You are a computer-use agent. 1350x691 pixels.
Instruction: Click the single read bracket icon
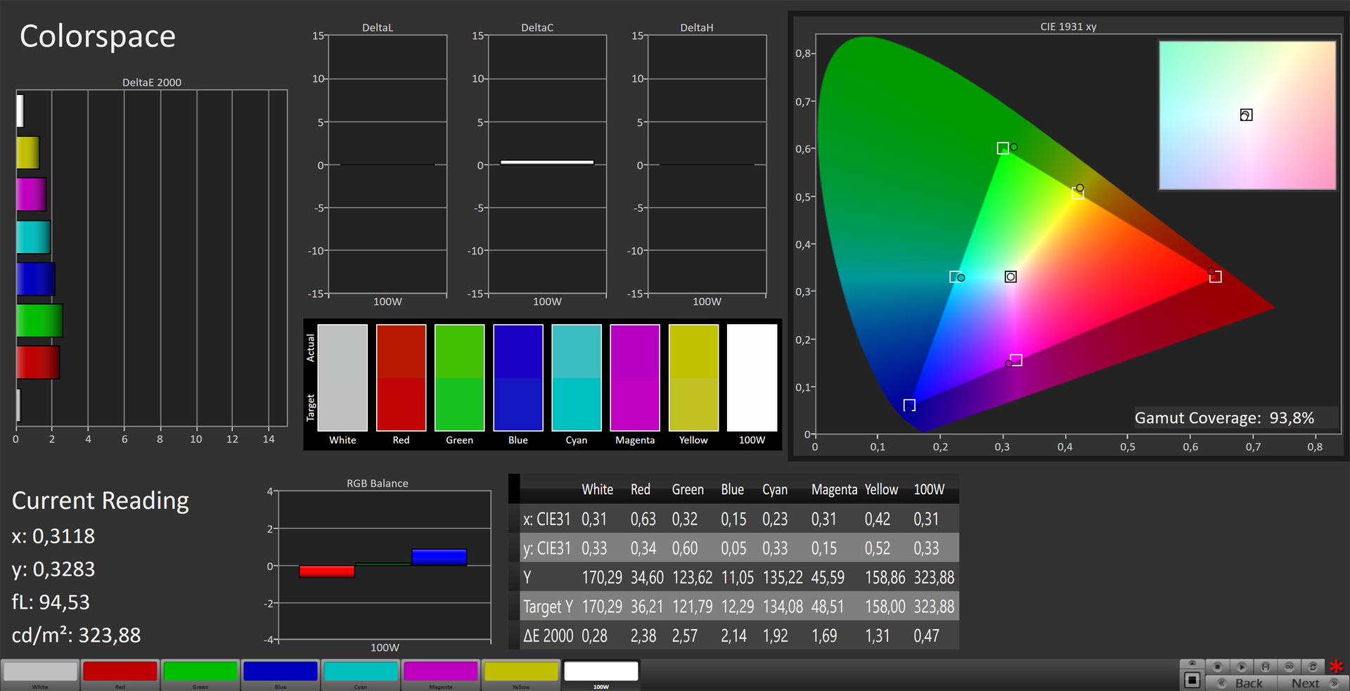[x=1266, y=666]
